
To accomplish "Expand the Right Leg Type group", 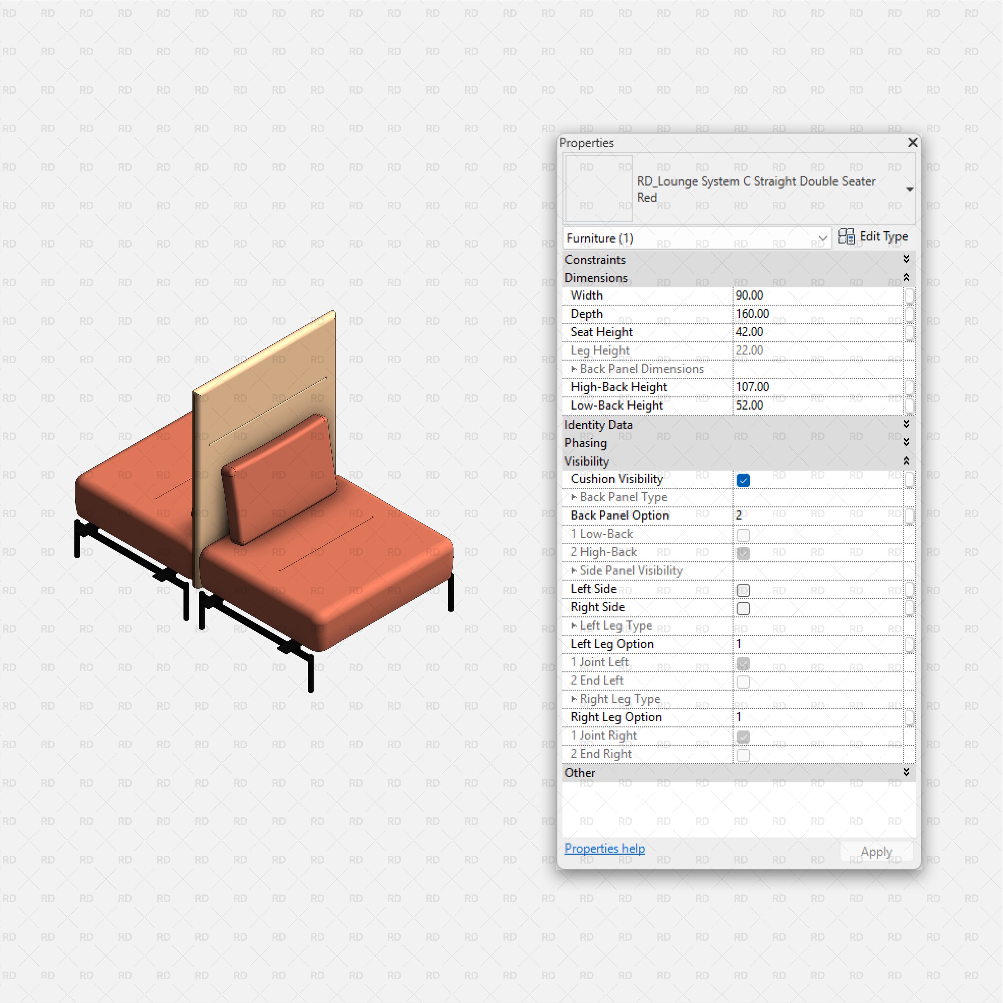I will coord(574,699).
